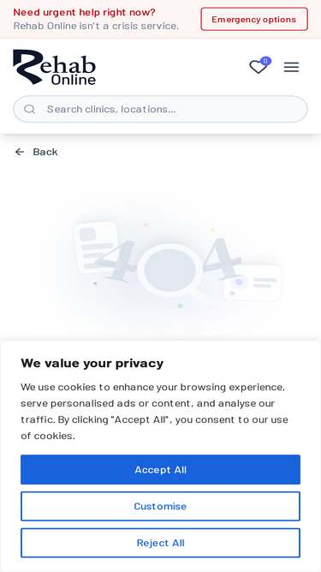Open the hamburger menu
Image resolution: width=321 pixels, height=572 pixels.
[291, 67]
